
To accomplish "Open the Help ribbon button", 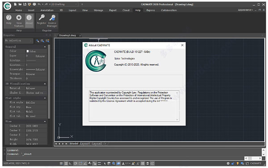I will [x=9, y=20].
